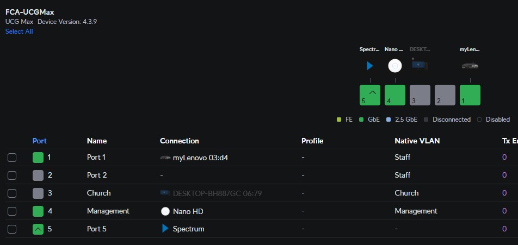Click gray port 3 square in diagram

pos(420,95)
